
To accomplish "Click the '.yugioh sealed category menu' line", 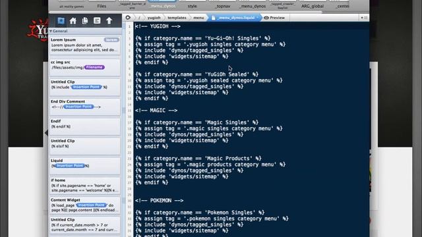I will click(209, 80).
